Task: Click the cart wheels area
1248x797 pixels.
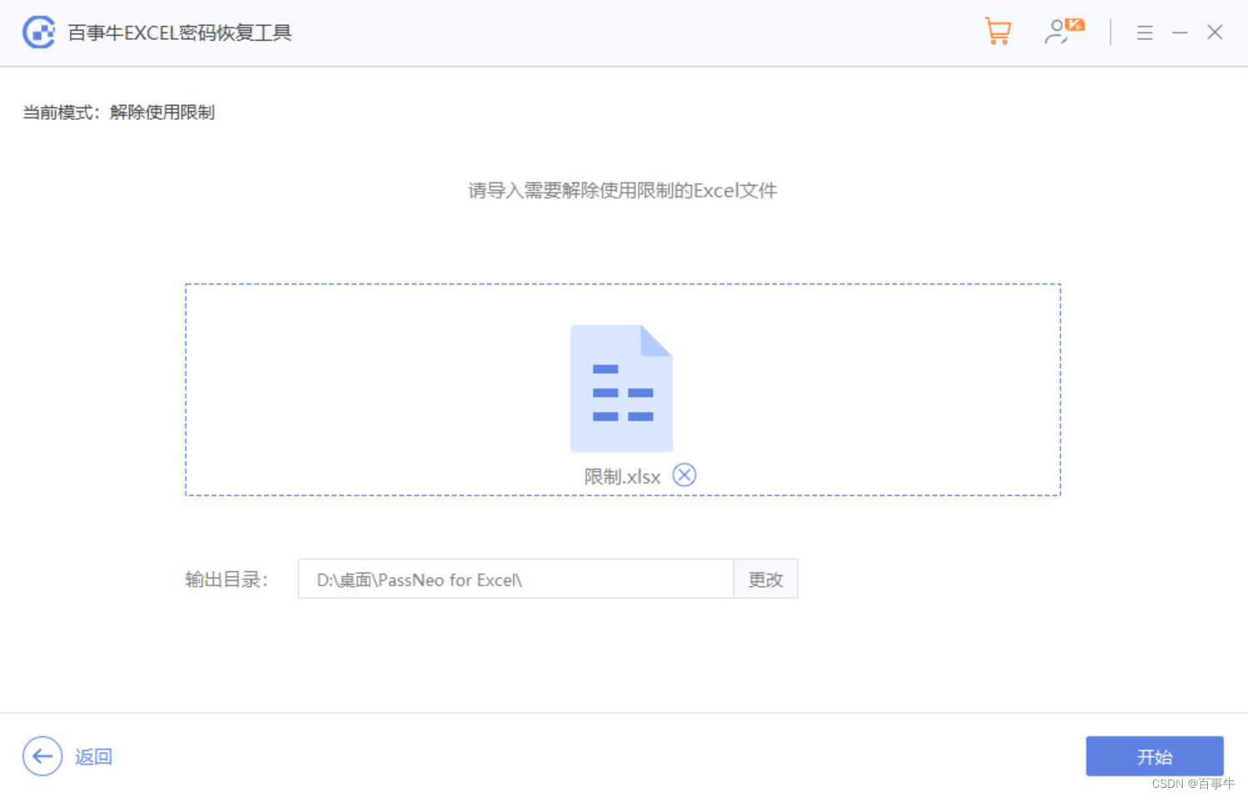Action: click(1000, 40)
